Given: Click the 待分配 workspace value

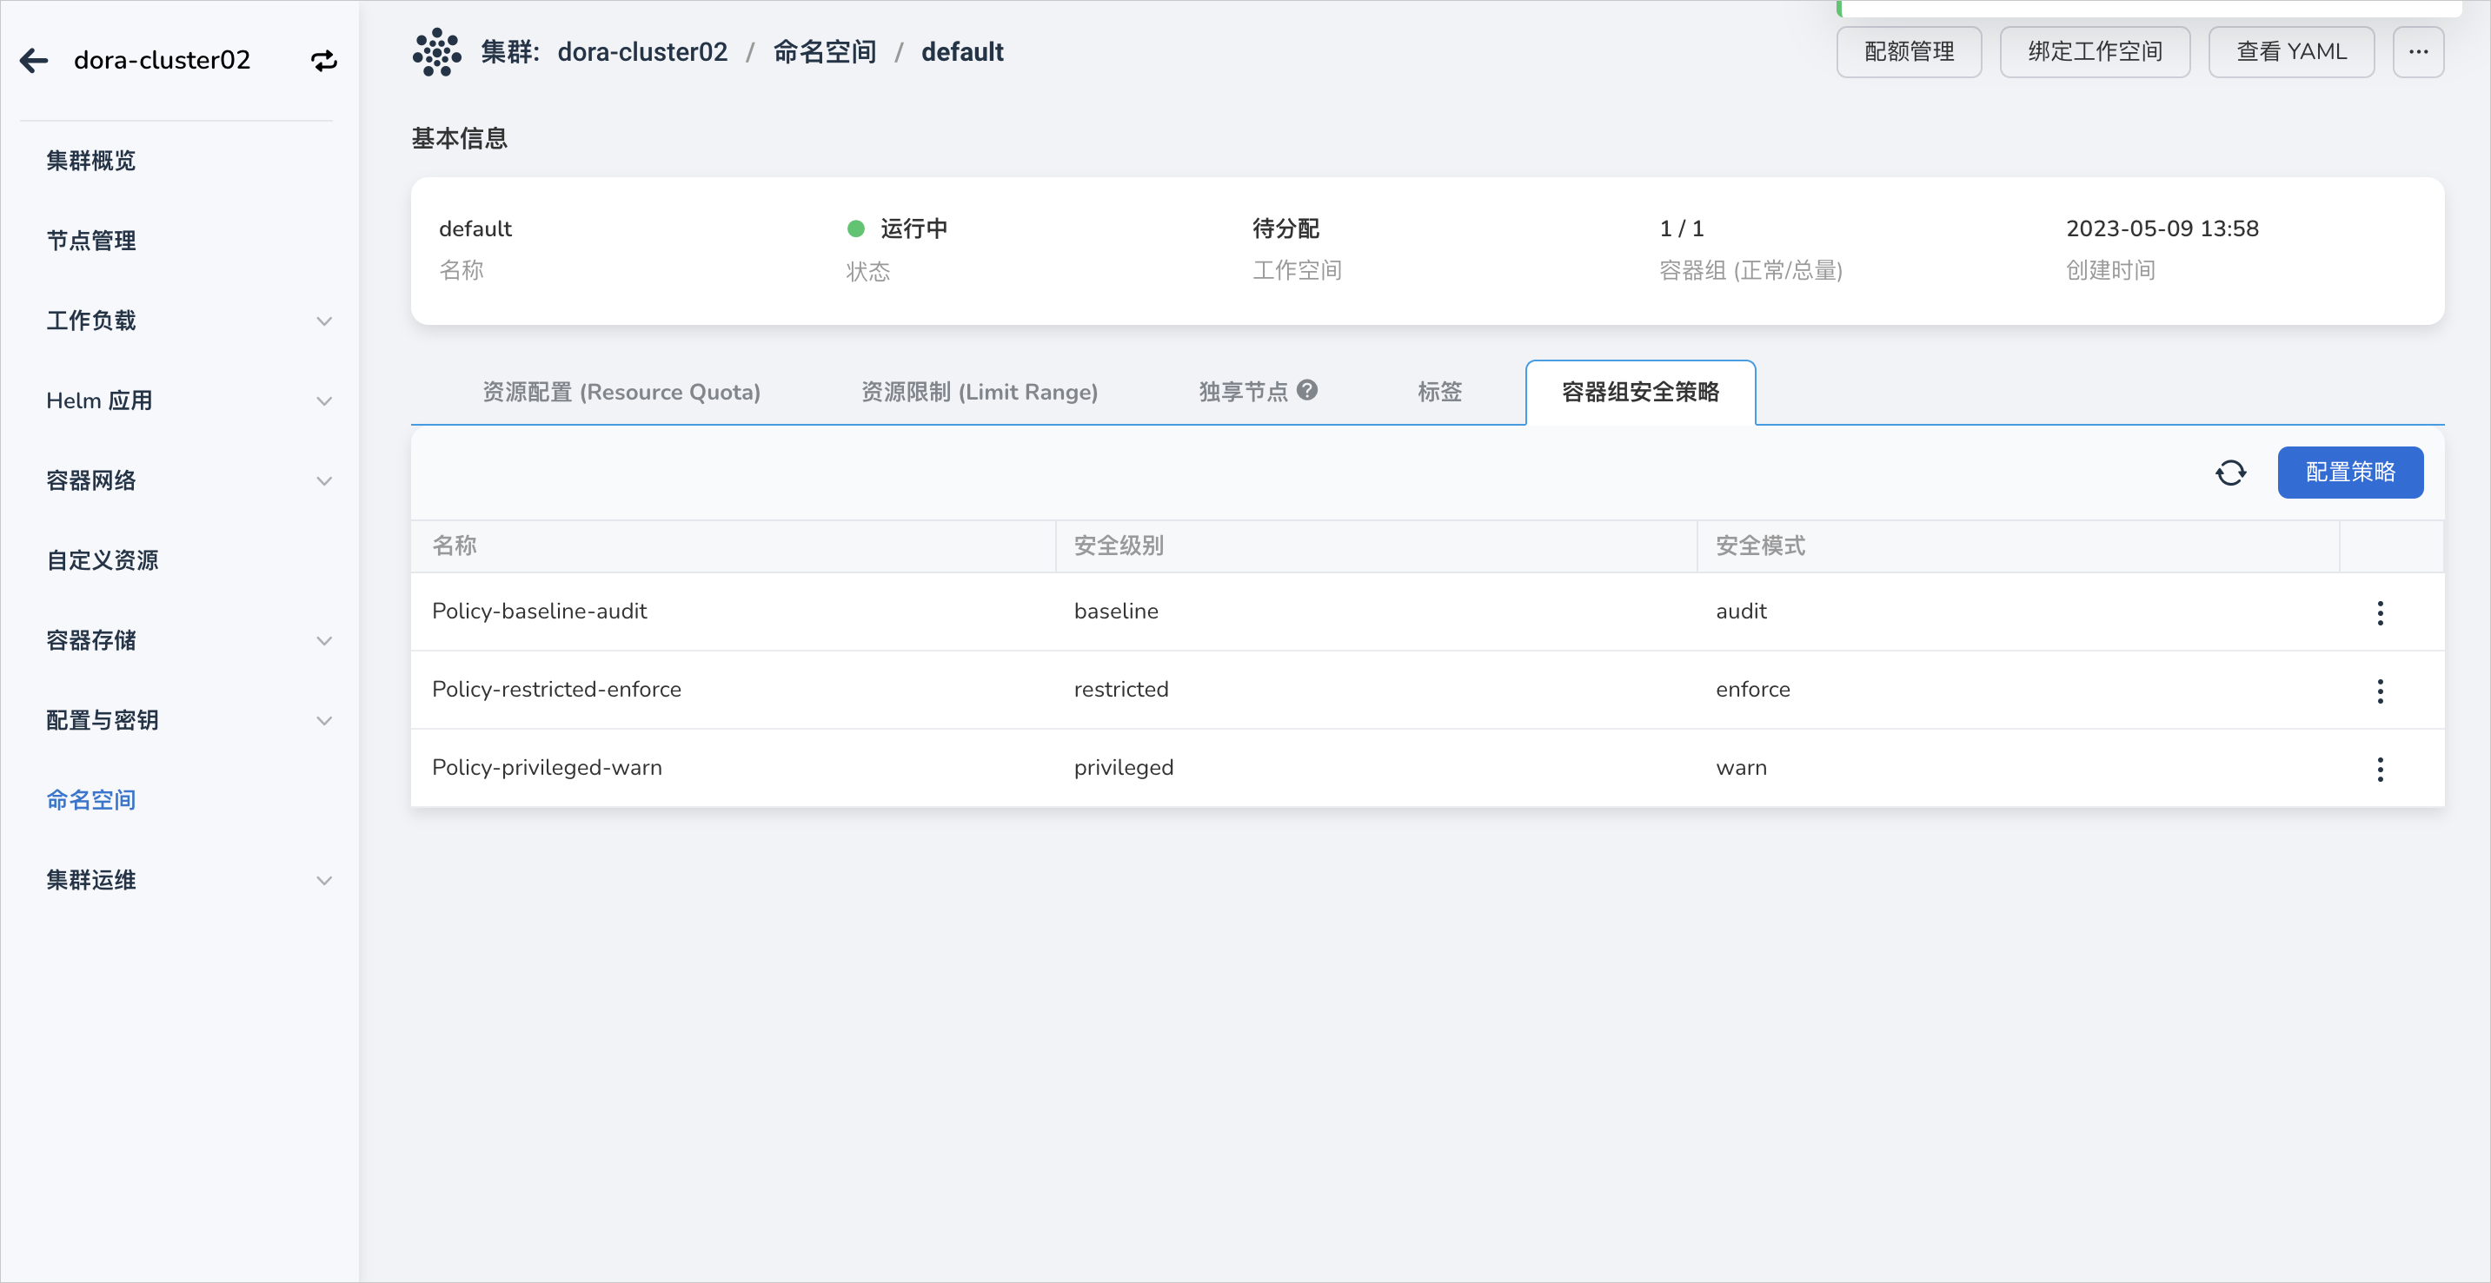Looking at the screenshot, I should pyautogui.click(x=1286, y=229).
